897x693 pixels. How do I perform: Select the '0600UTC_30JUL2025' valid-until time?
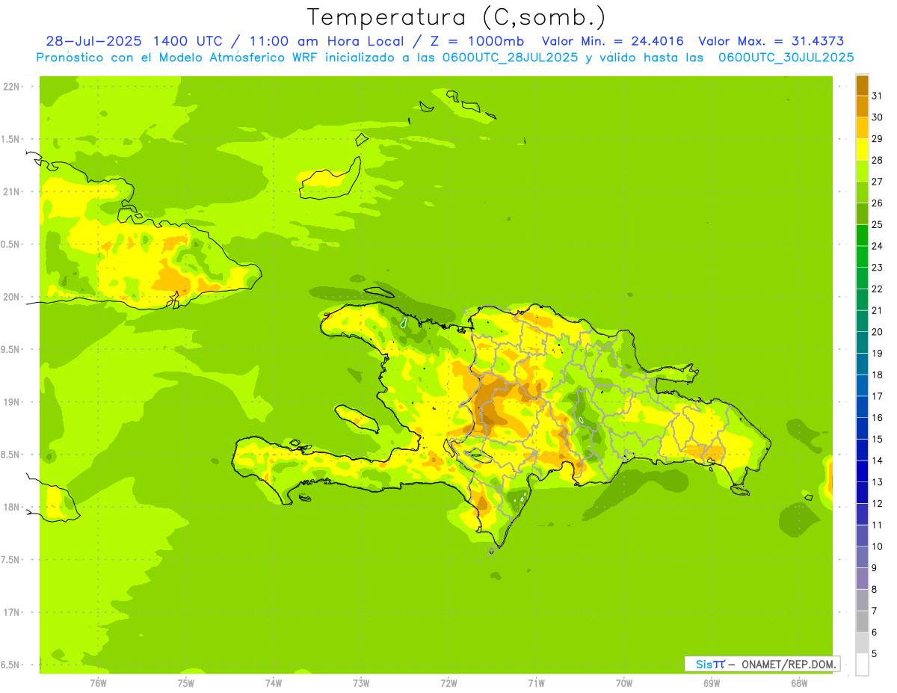coord(786,57)
